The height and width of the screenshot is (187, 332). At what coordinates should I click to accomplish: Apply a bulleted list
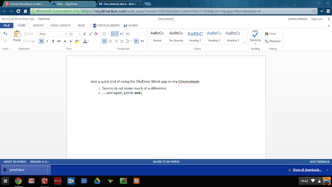coord(104,34)
